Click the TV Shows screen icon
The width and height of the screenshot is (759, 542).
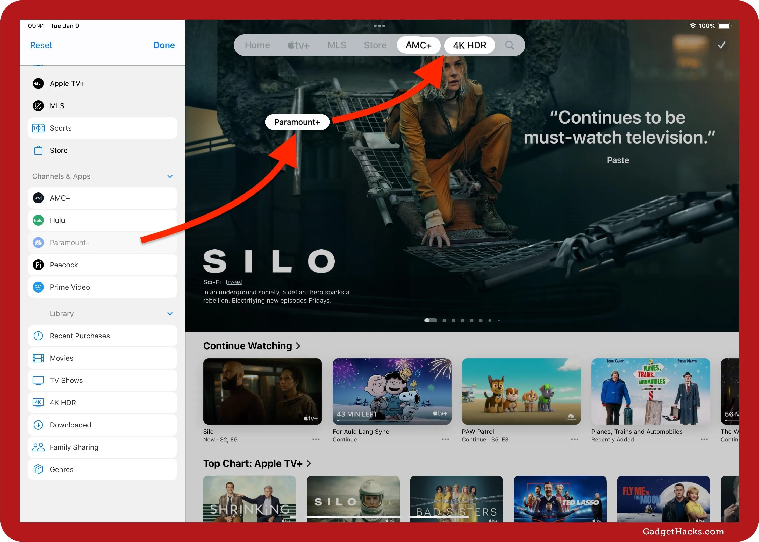point(38,381)
